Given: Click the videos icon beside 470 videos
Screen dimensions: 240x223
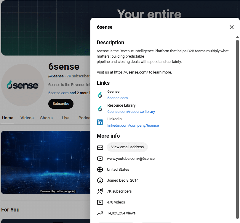Looking at the screenshot, I should 100,202.
